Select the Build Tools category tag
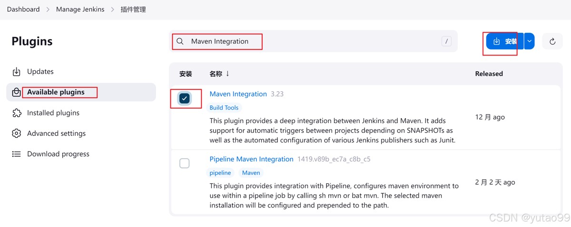 [224, 108]
